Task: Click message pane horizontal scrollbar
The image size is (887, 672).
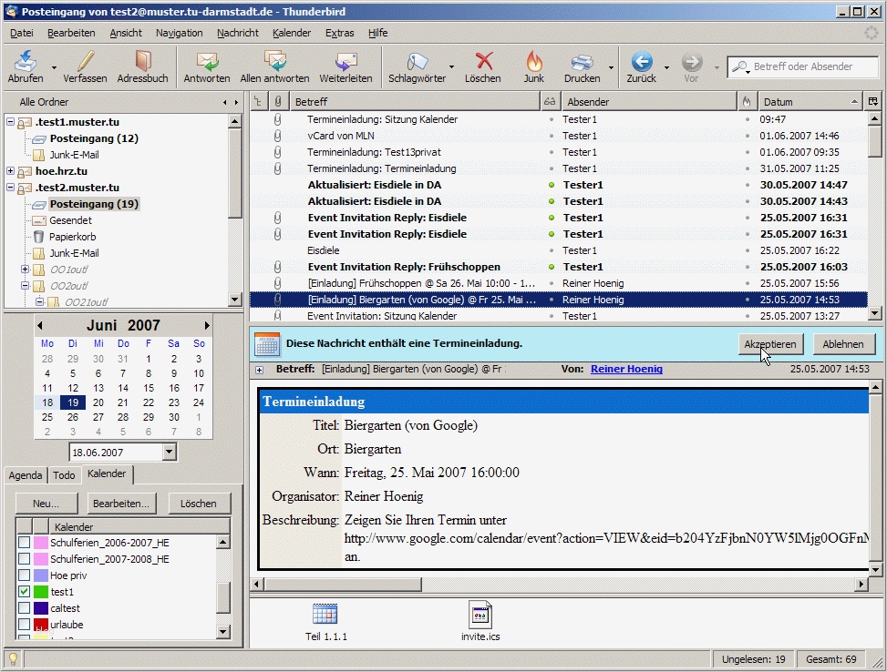Action: [x=560, y=584]
